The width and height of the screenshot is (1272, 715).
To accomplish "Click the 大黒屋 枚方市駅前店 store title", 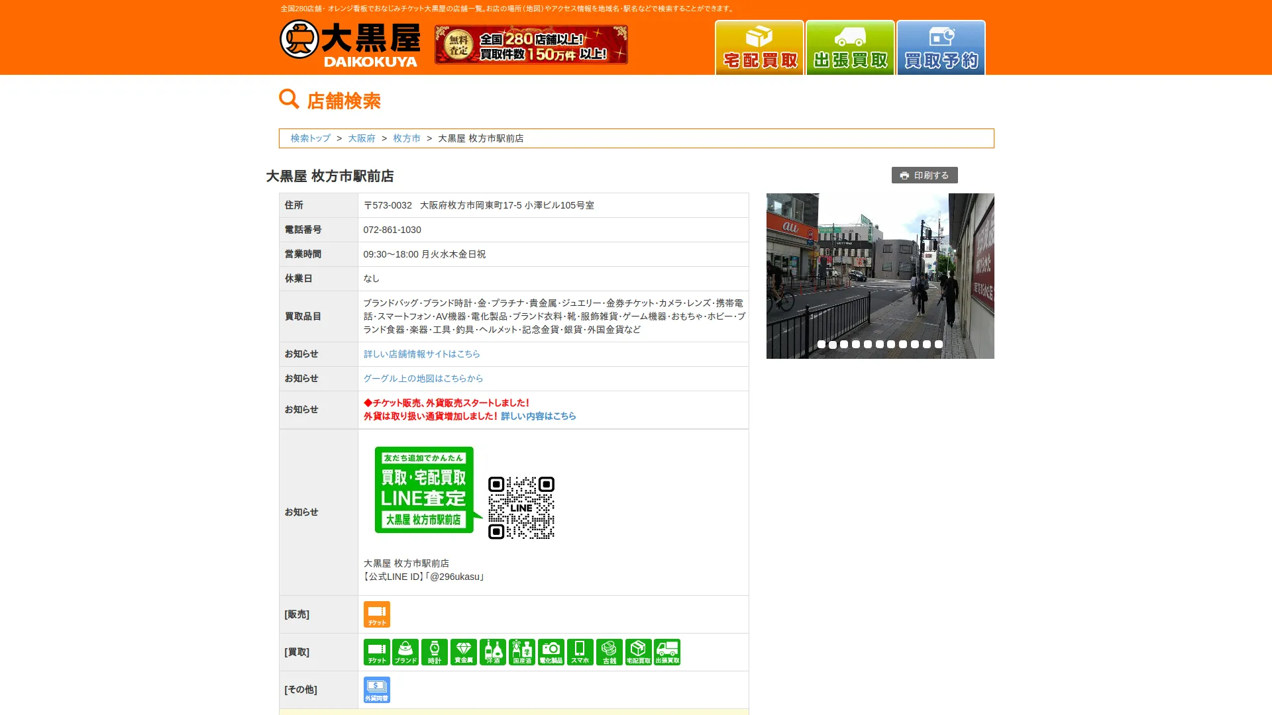I will 330,176.
